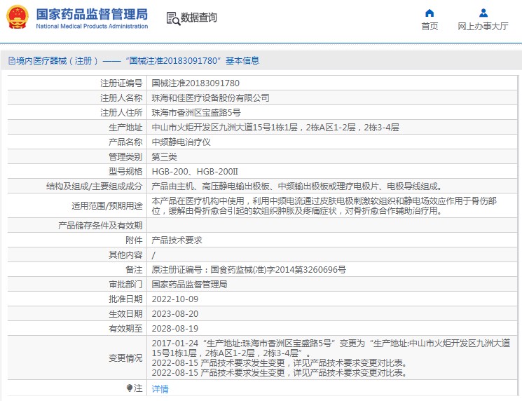Viewport: 522px width, 401px height.
Task: Click the 附件 row label
Action: click(134, 240)
